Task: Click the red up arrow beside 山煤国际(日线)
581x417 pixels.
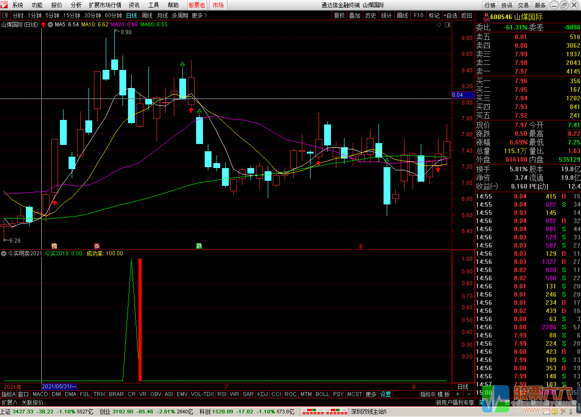Action: [x=43, y=24]
